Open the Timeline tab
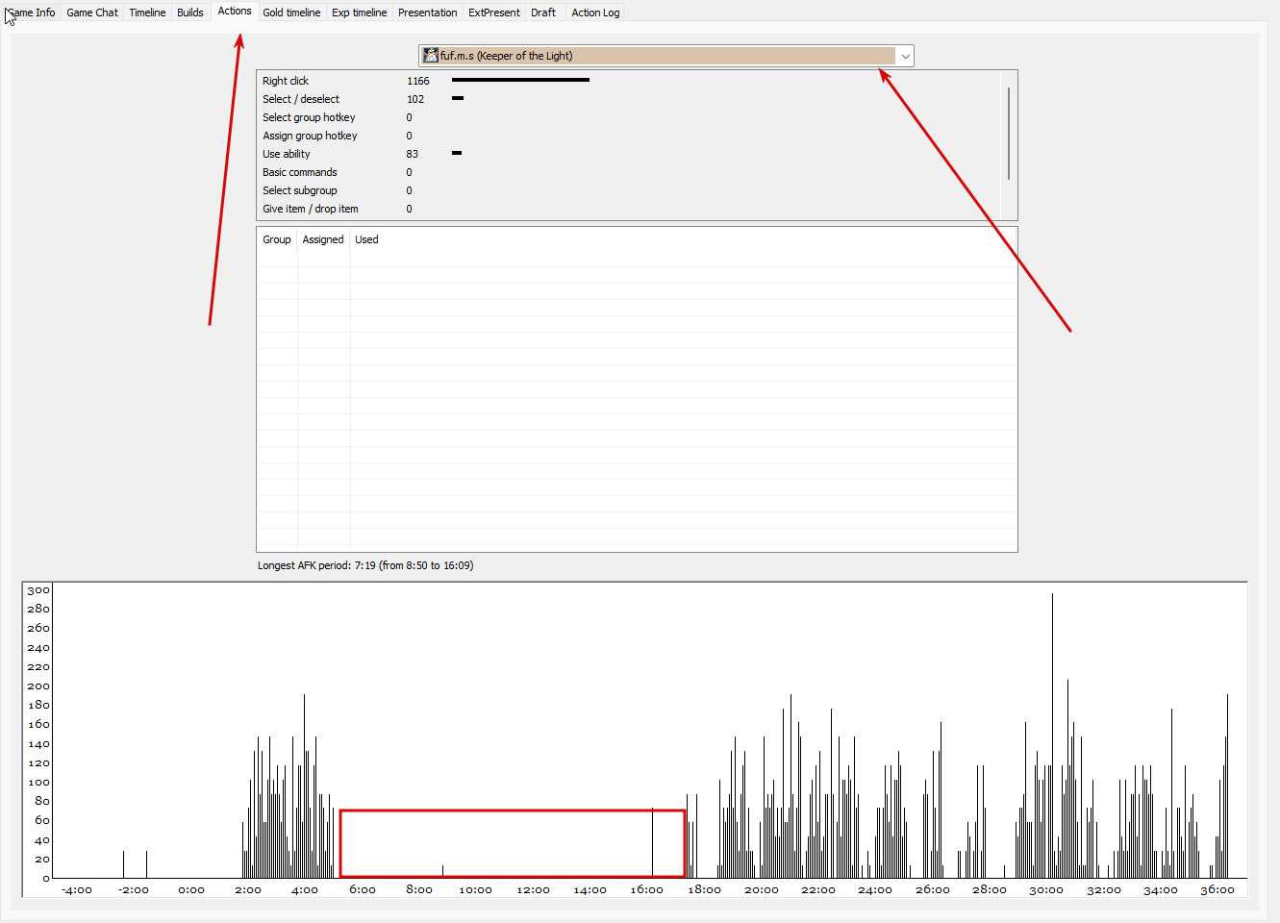This screenshot has width=1280, height=923. [147, 12]
